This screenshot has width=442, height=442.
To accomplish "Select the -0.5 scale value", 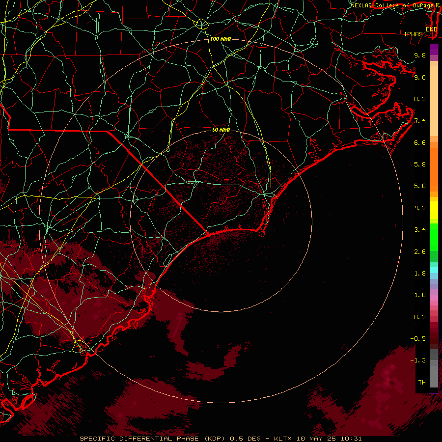I will point(418,339).
